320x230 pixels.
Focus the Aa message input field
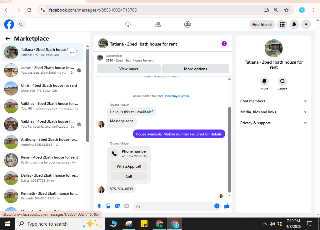173,206
